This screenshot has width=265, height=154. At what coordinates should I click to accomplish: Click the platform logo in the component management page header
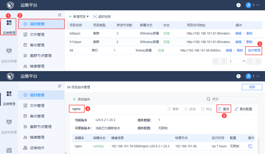pos(10,76)
